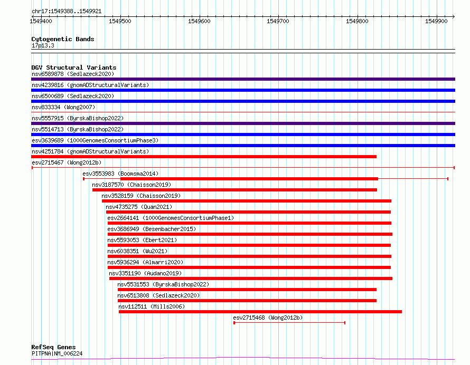Click the thin red line of esv2715468
Viewport: 470px width, 365px height.
[289, 323]
